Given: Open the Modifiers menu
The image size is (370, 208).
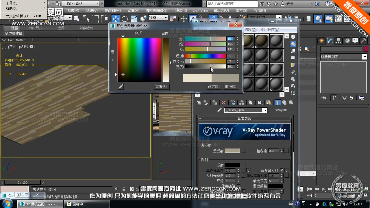Looking at the screenshot, I should coord(112,10).
